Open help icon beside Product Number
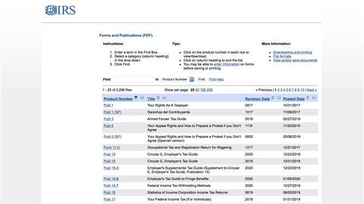Viewport: 364px width, 204px height. coord(142,98)
